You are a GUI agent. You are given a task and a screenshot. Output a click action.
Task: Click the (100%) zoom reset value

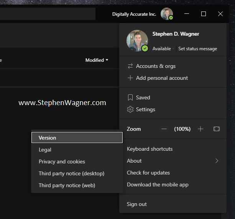pos(182,129)
